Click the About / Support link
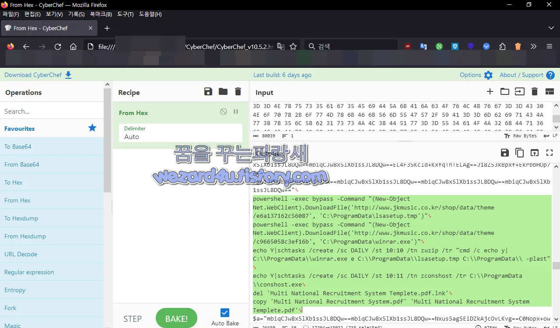560x328 pixels. coord(521,75)
